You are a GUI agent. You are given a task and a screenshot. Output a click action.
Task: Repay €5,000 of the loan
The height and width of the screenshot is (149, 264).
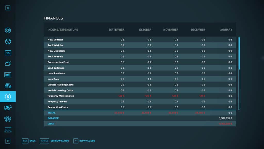coord(84,141)
